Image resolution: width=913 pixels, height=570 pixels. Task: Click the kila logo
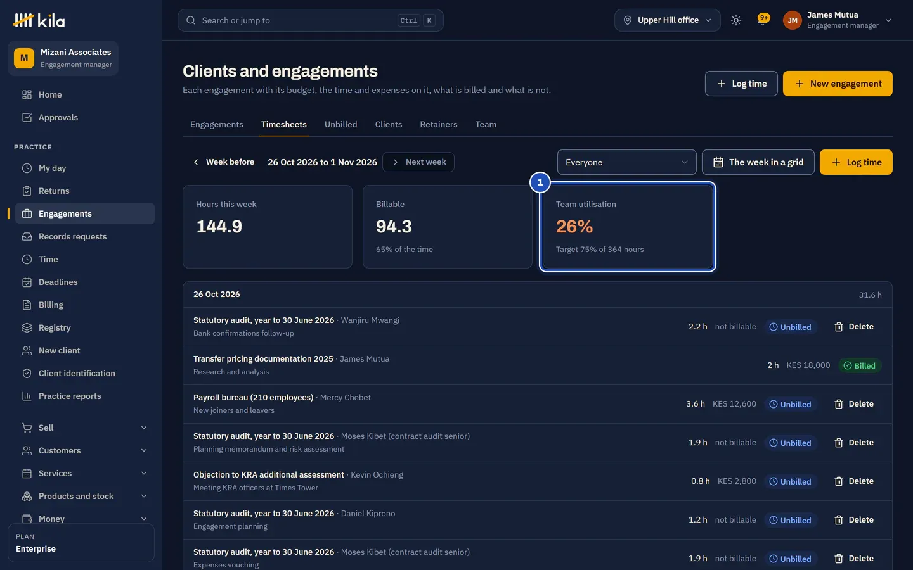(x=39, y=20)
